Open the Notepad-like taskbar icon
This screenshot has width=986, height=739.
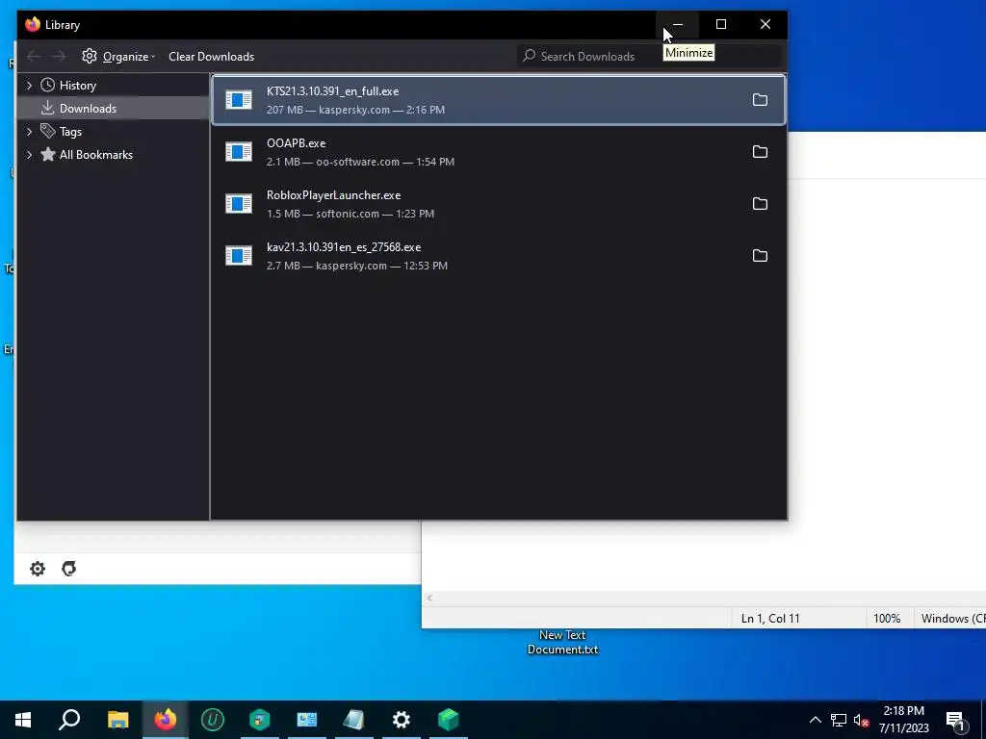(x=354, y=720)
